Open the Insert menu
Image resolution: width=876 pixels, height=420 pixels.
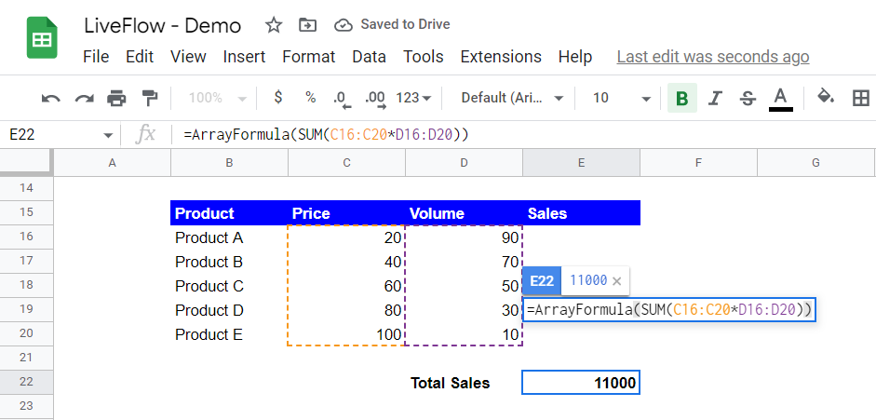pyautogui.click(x=244, y=57)
